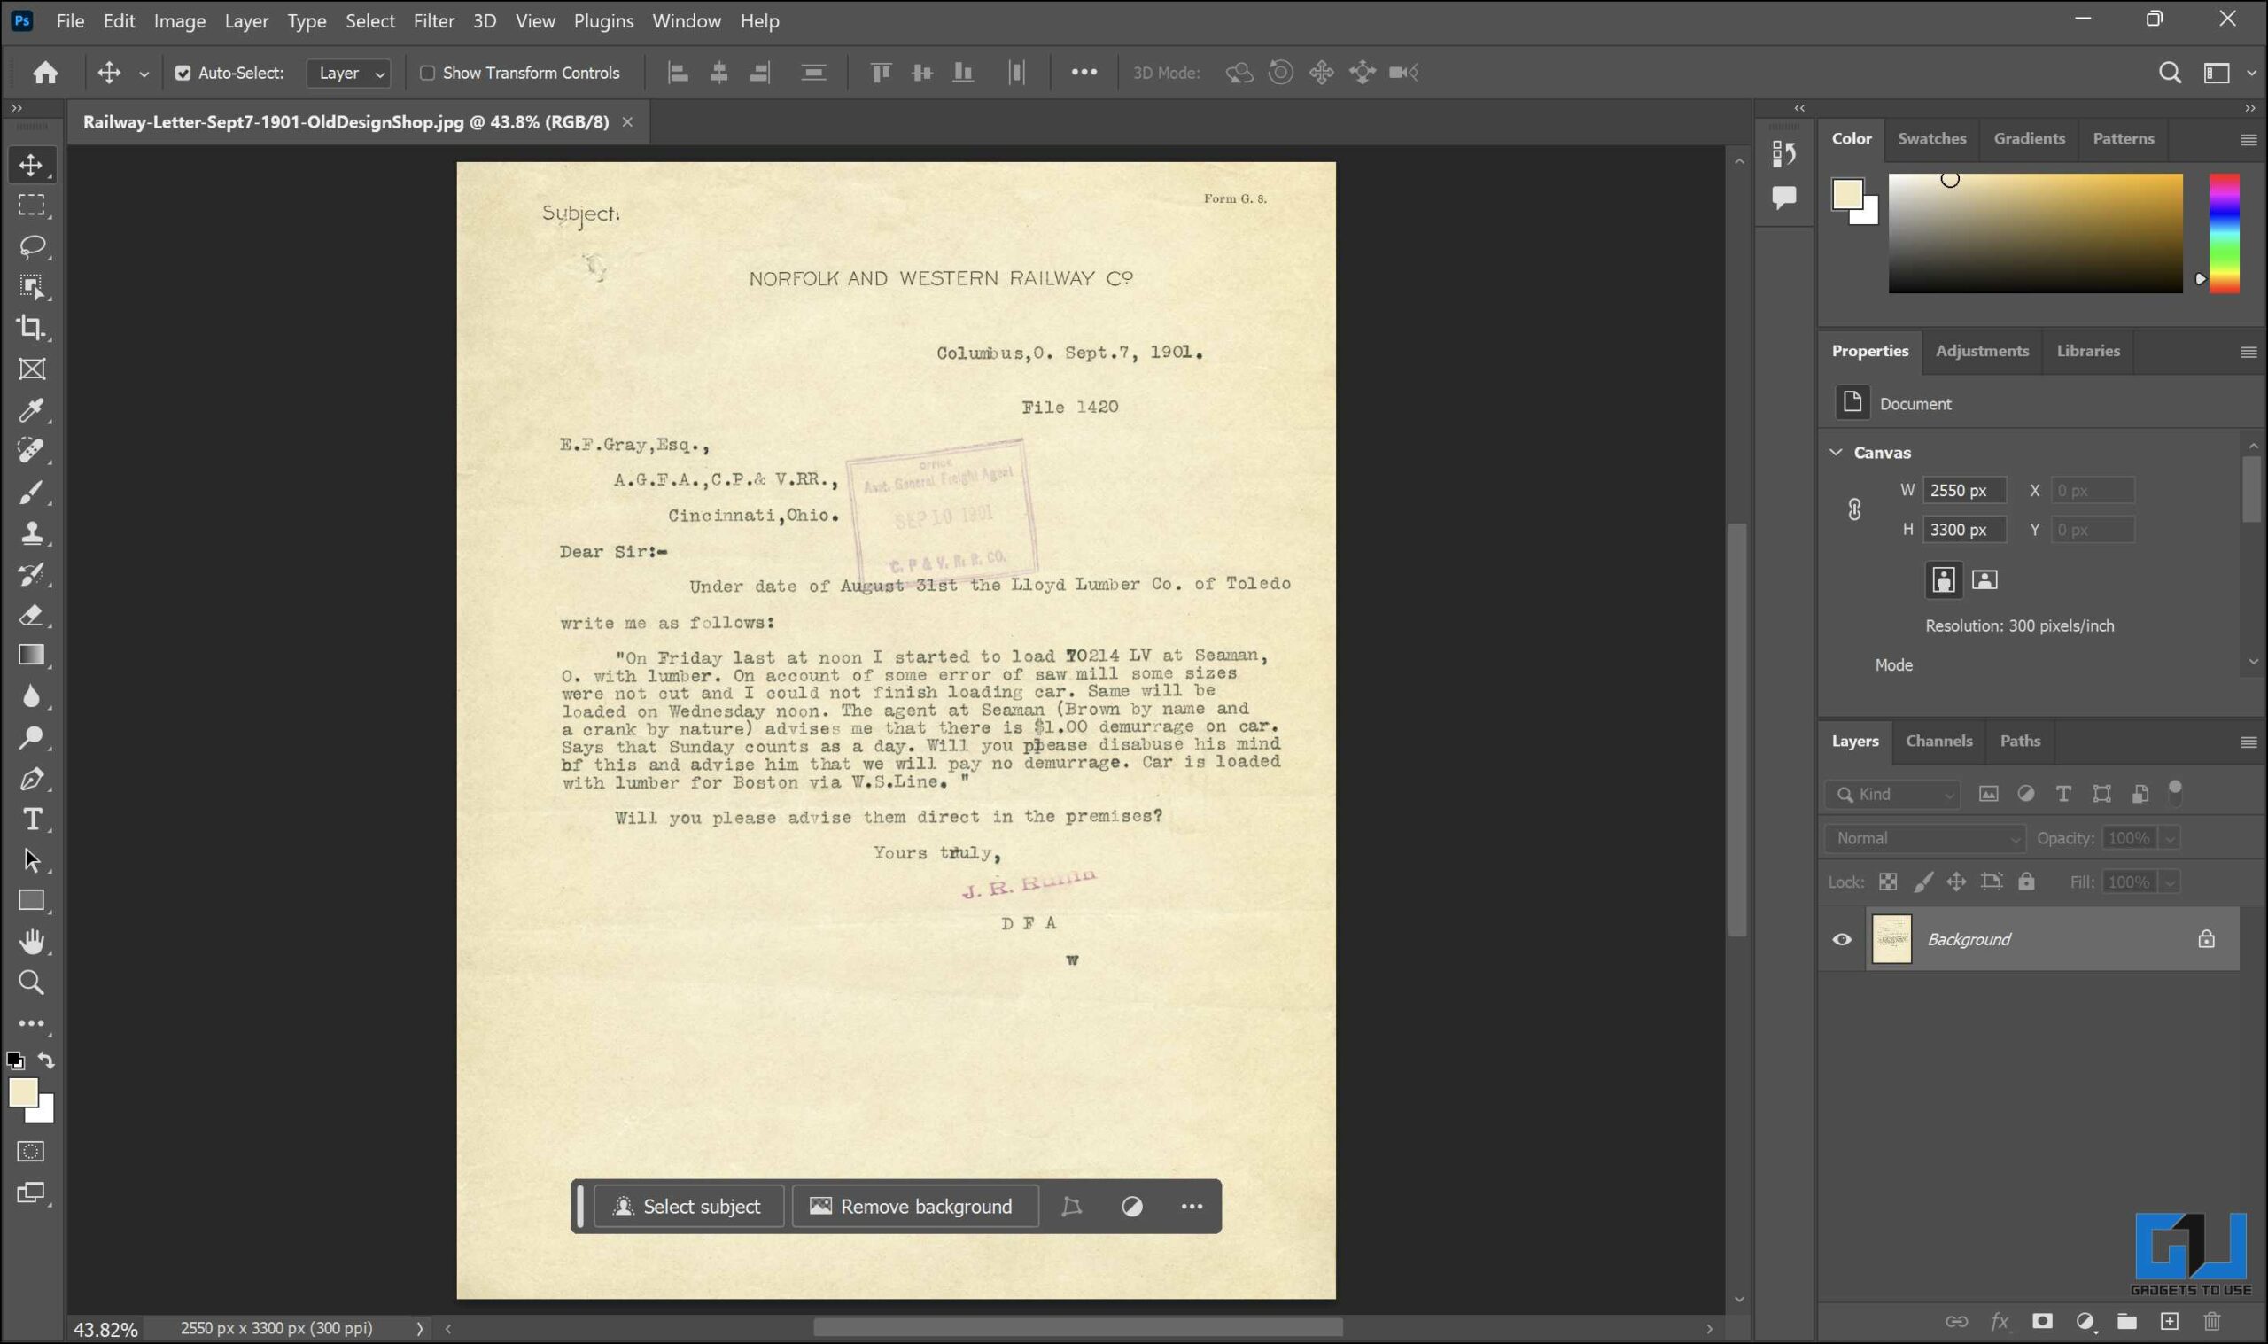This screenshot has height=1344, width=2268.
Task: Open the Layers panel menu
Action: (x=2249, y=742)
